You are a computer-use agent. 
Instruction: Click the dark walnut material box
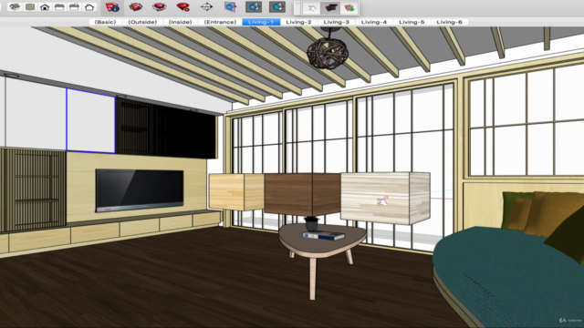click(302, 194)
